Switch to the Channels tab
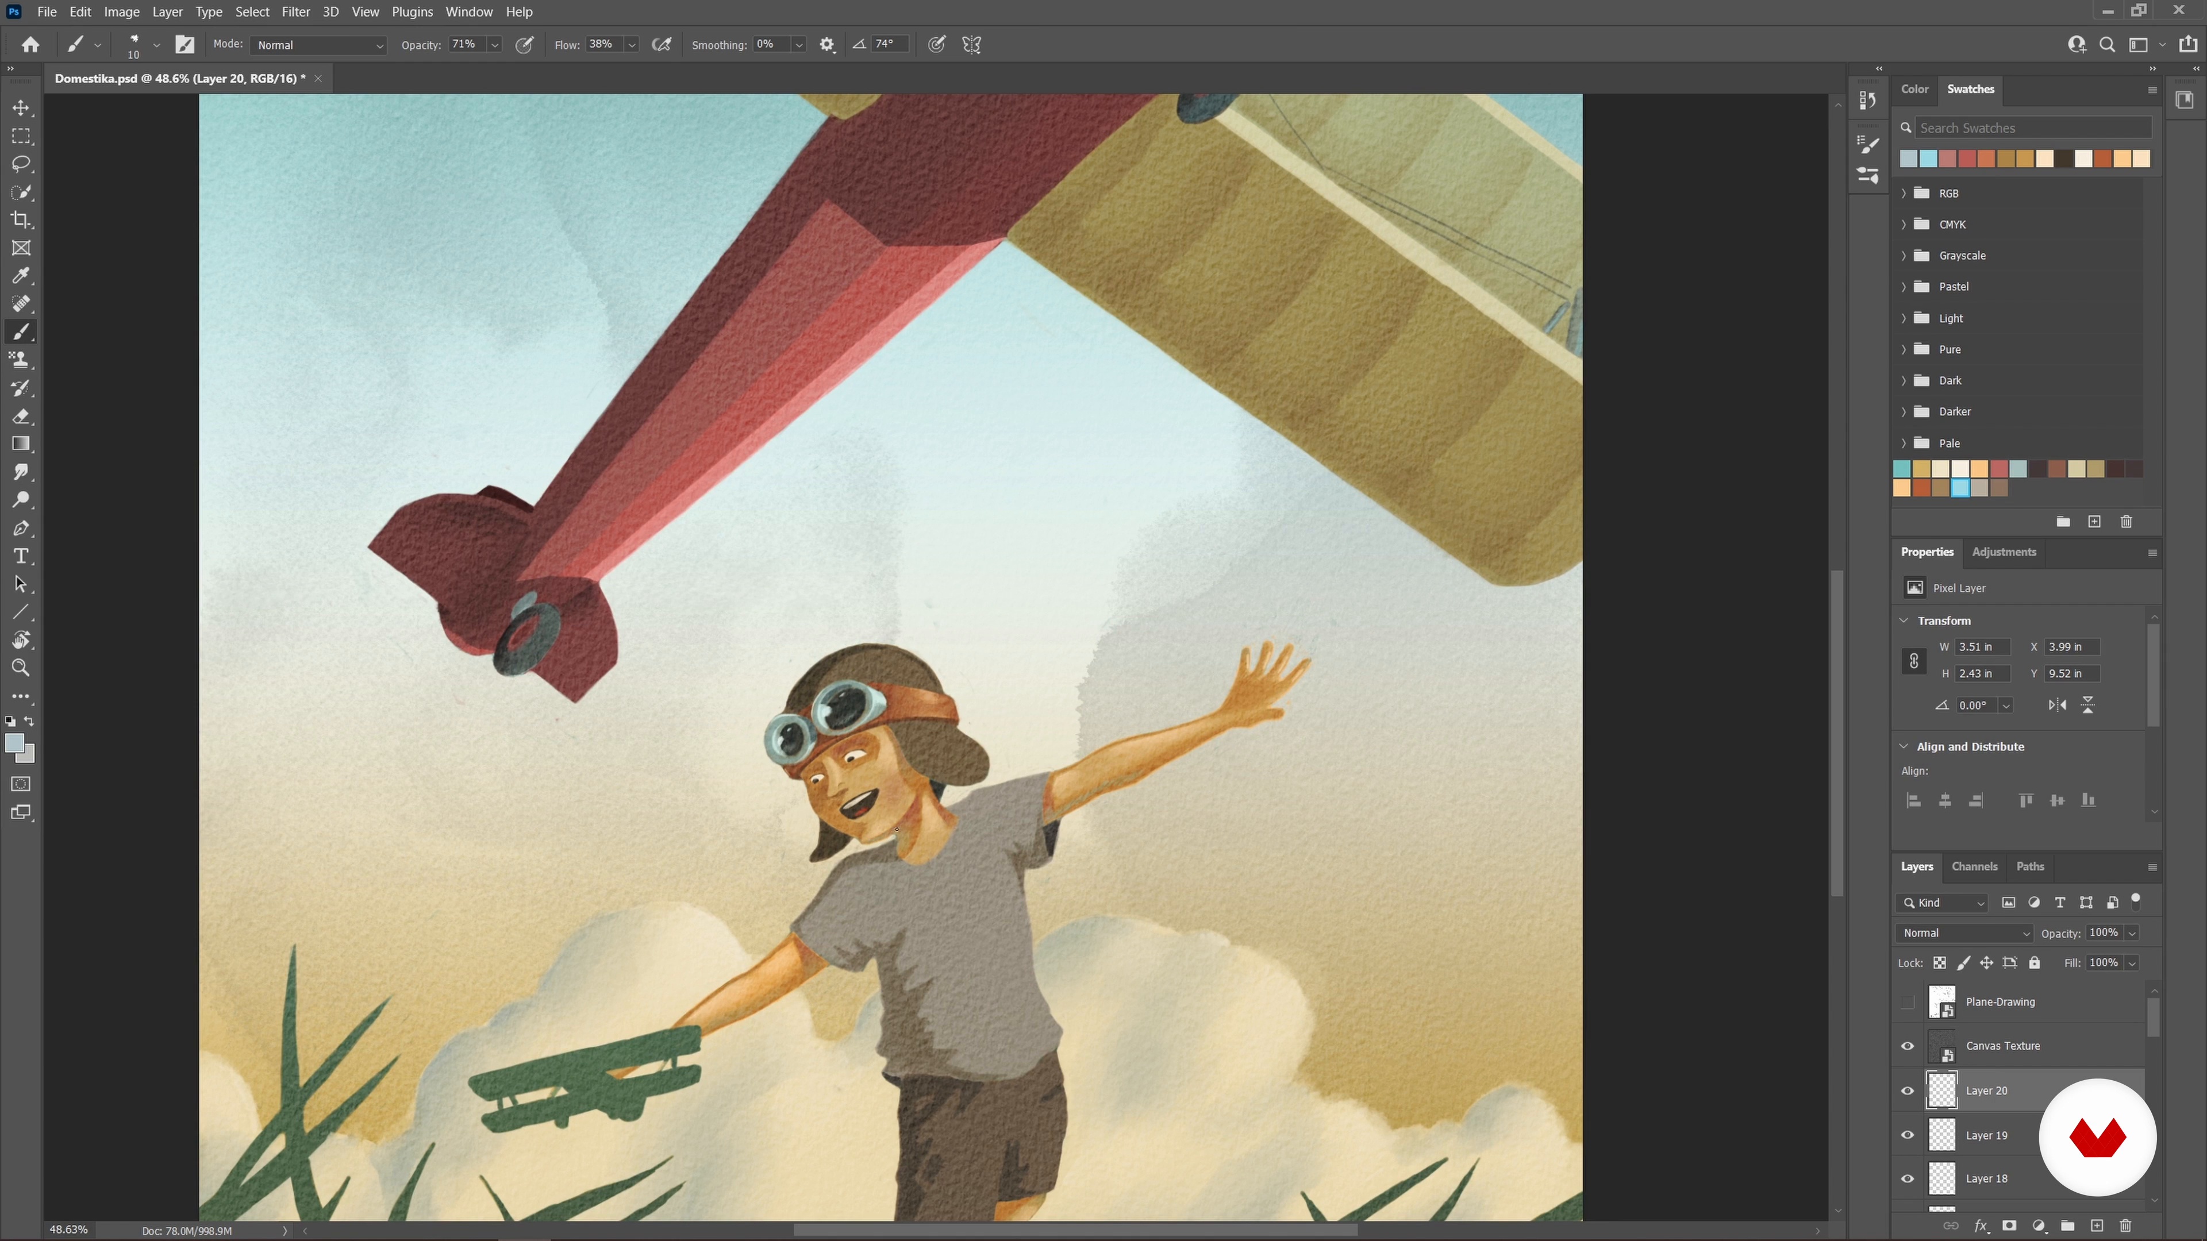Image resolution: width=2207 pixels, height=1241 pixels. click(x=1974, y=867)
